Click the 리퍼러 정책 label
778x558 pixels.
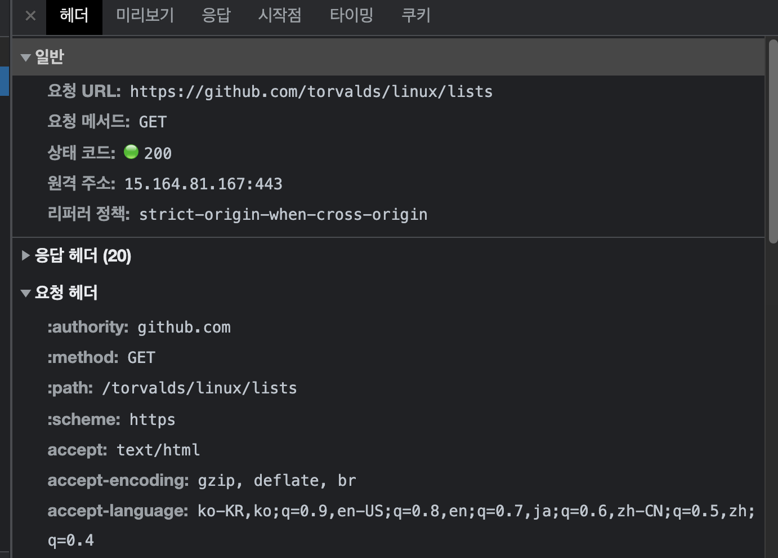pos(88,214)
